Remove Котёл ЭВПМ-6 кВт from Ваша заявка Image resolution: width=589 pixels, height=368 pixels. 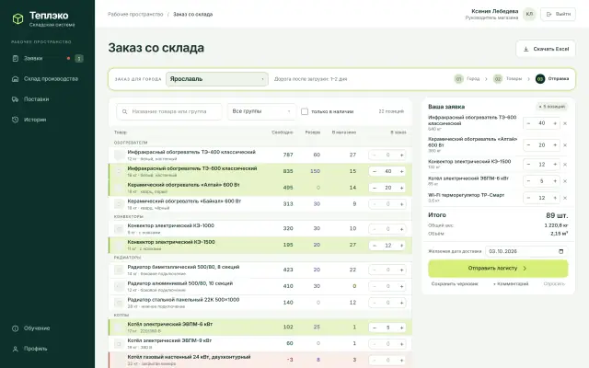click(x=565, y=181)
